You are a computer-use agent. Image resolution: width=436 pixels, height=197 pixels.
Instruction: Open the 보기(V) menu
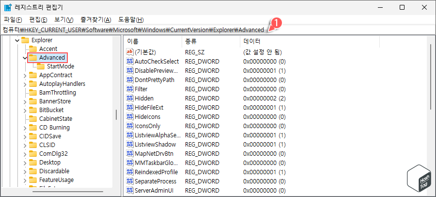[x=63, y=20]
